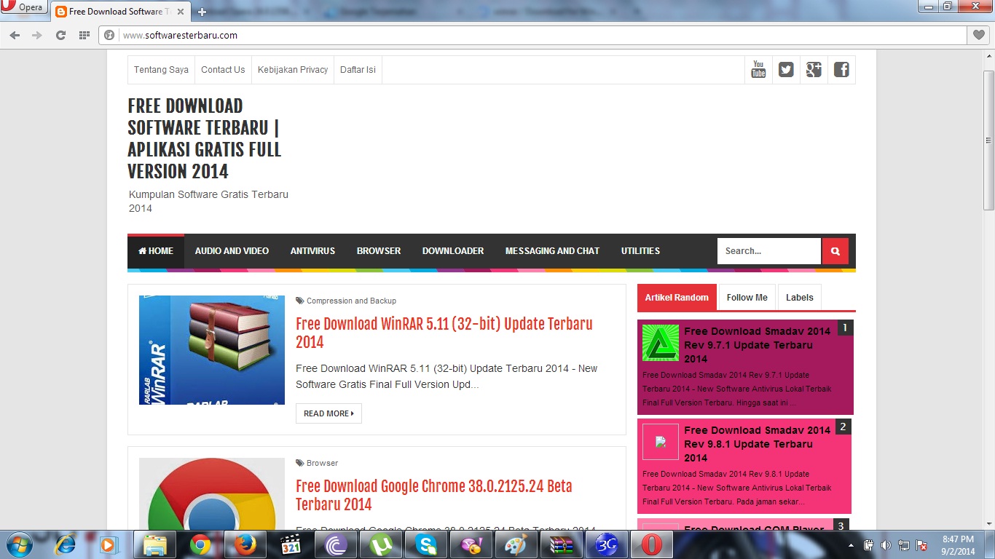This screenshot has height=559, width=995.
Task: Open Media Player Classic 321 taskbar icon
Action: [x=291, y=544]
